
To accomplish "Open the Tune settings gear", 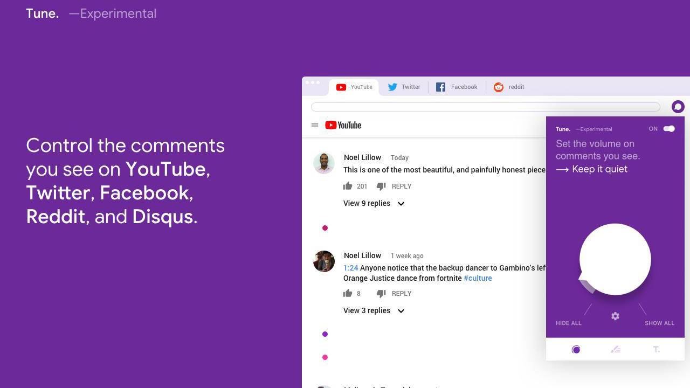I will (615, 316).
